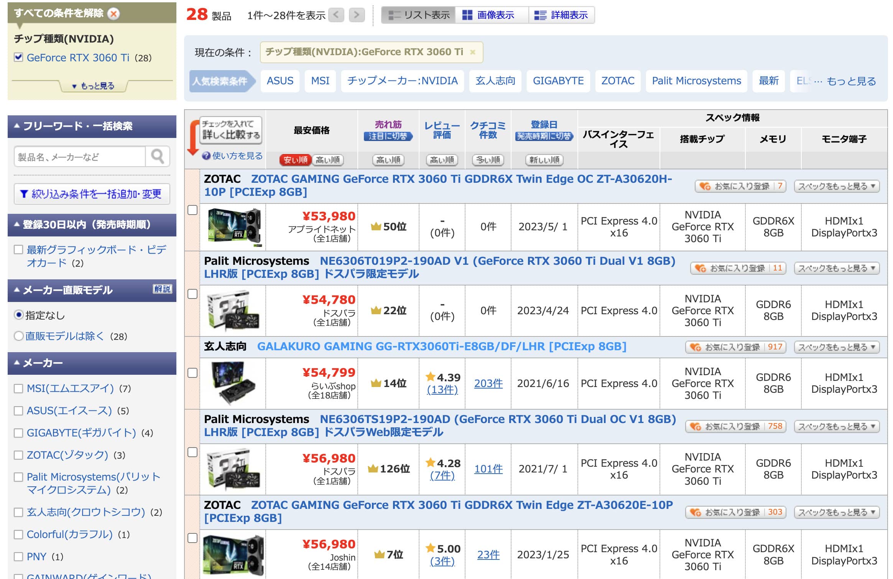The image size is (893, 579).
Task: Show more popular search conditions (もっと見る)
Action: 851,81
